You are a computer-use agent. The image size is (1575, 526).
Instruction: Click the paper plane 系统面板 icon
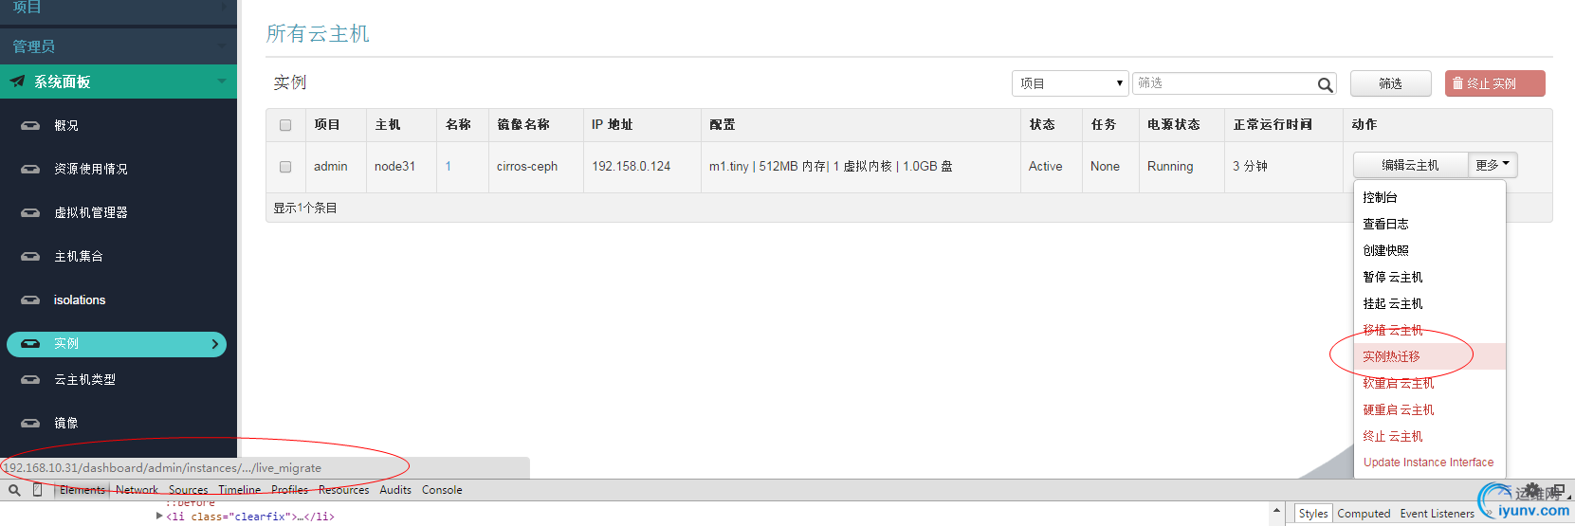tap(17, 82)
